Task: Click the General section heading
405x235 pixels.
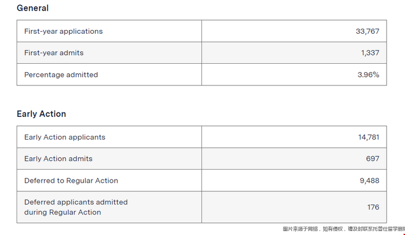Action: point(33,8)
